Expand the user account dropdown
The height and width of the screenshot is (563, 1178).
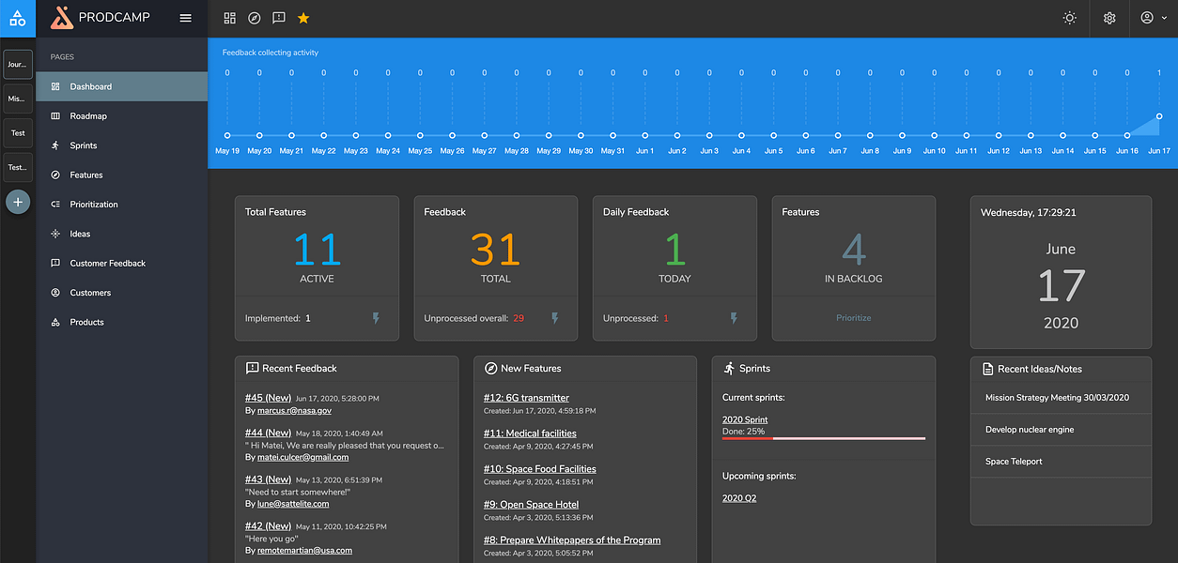1154,18
